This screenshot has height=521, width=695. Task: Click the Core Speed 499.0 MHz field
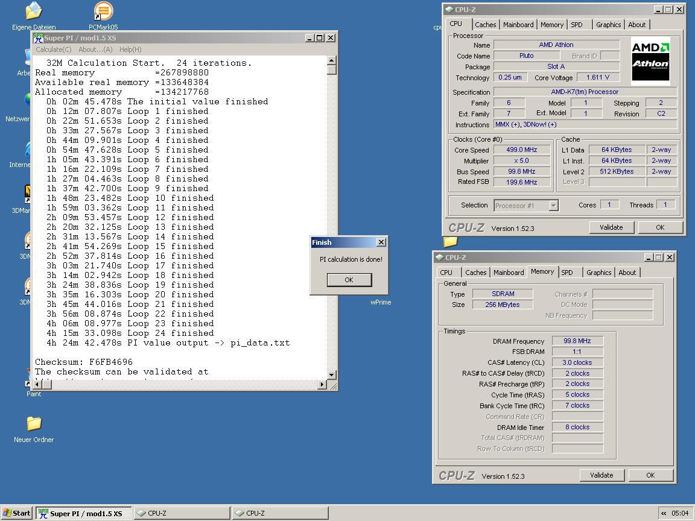click(x=522, y=150)
